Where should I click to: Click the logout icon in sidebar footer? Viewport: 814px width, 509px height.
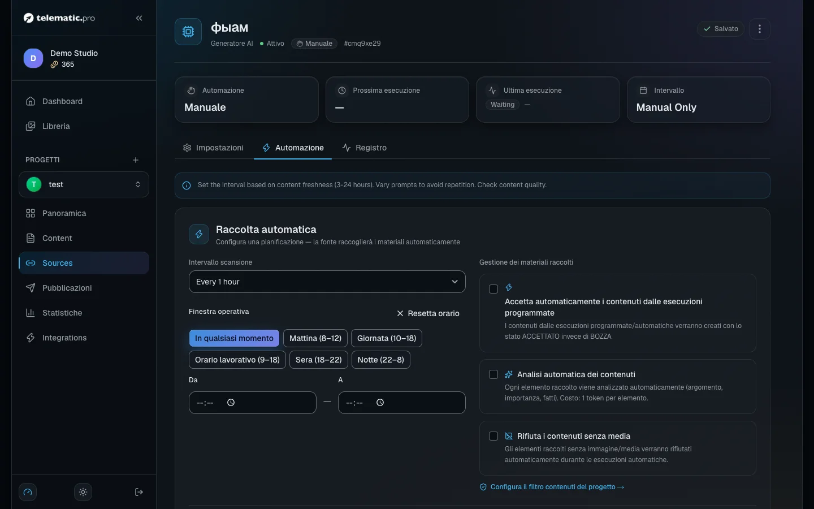click(139, 492)
